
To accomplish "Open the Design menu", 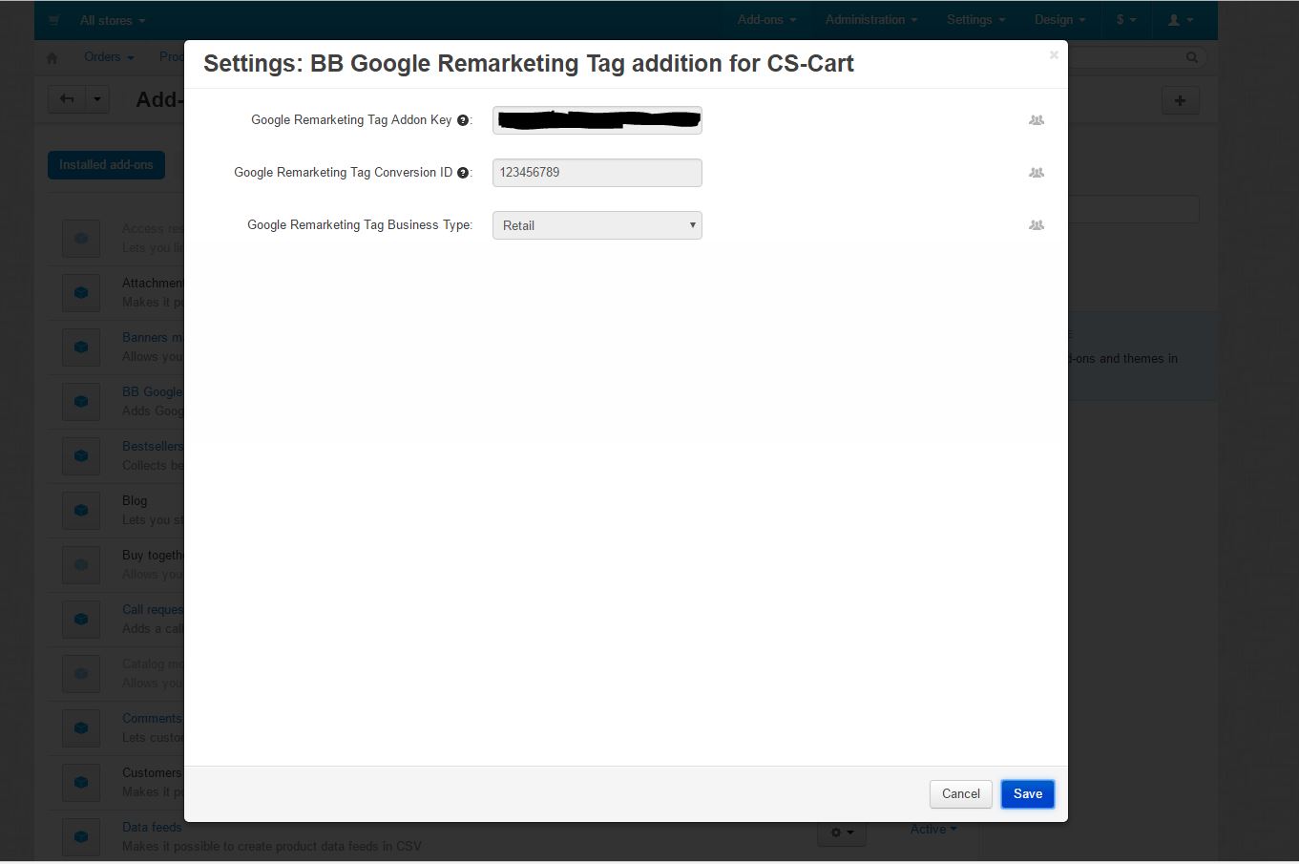I will coord(1059,20).
